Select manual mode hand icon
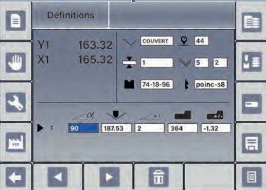 click(x=16, y=62)
